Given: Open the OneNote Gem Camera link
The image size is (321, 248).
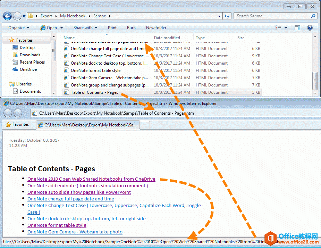Looking at the screenshot, I should pyautogui.click(x=75, y=232).
